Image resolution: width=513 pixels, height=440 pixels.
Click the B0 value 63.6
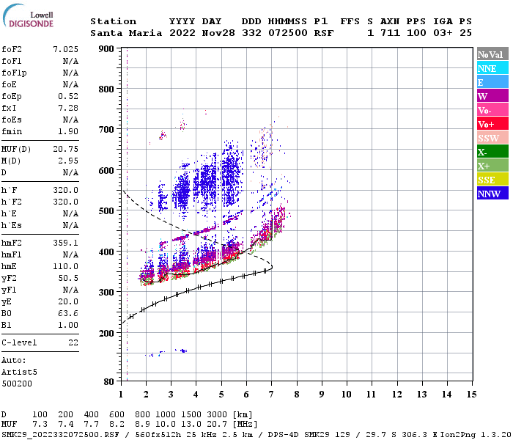coord(68,314)
